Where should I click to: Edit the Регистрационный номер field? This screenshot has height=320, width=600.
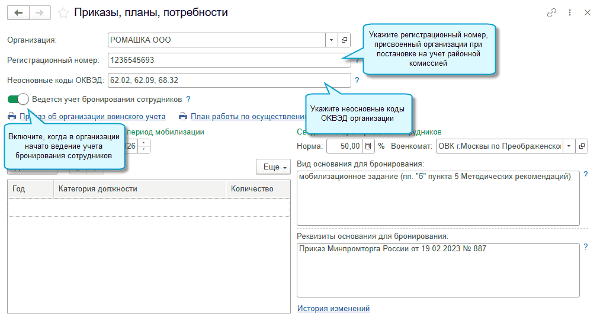(229, 60)
